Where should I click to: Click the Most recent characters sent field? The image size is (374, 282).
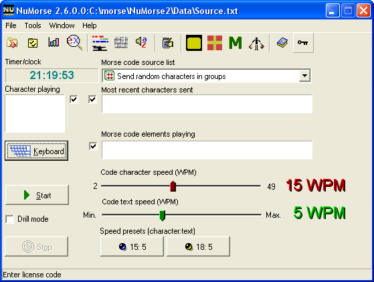tap(207, 104)
